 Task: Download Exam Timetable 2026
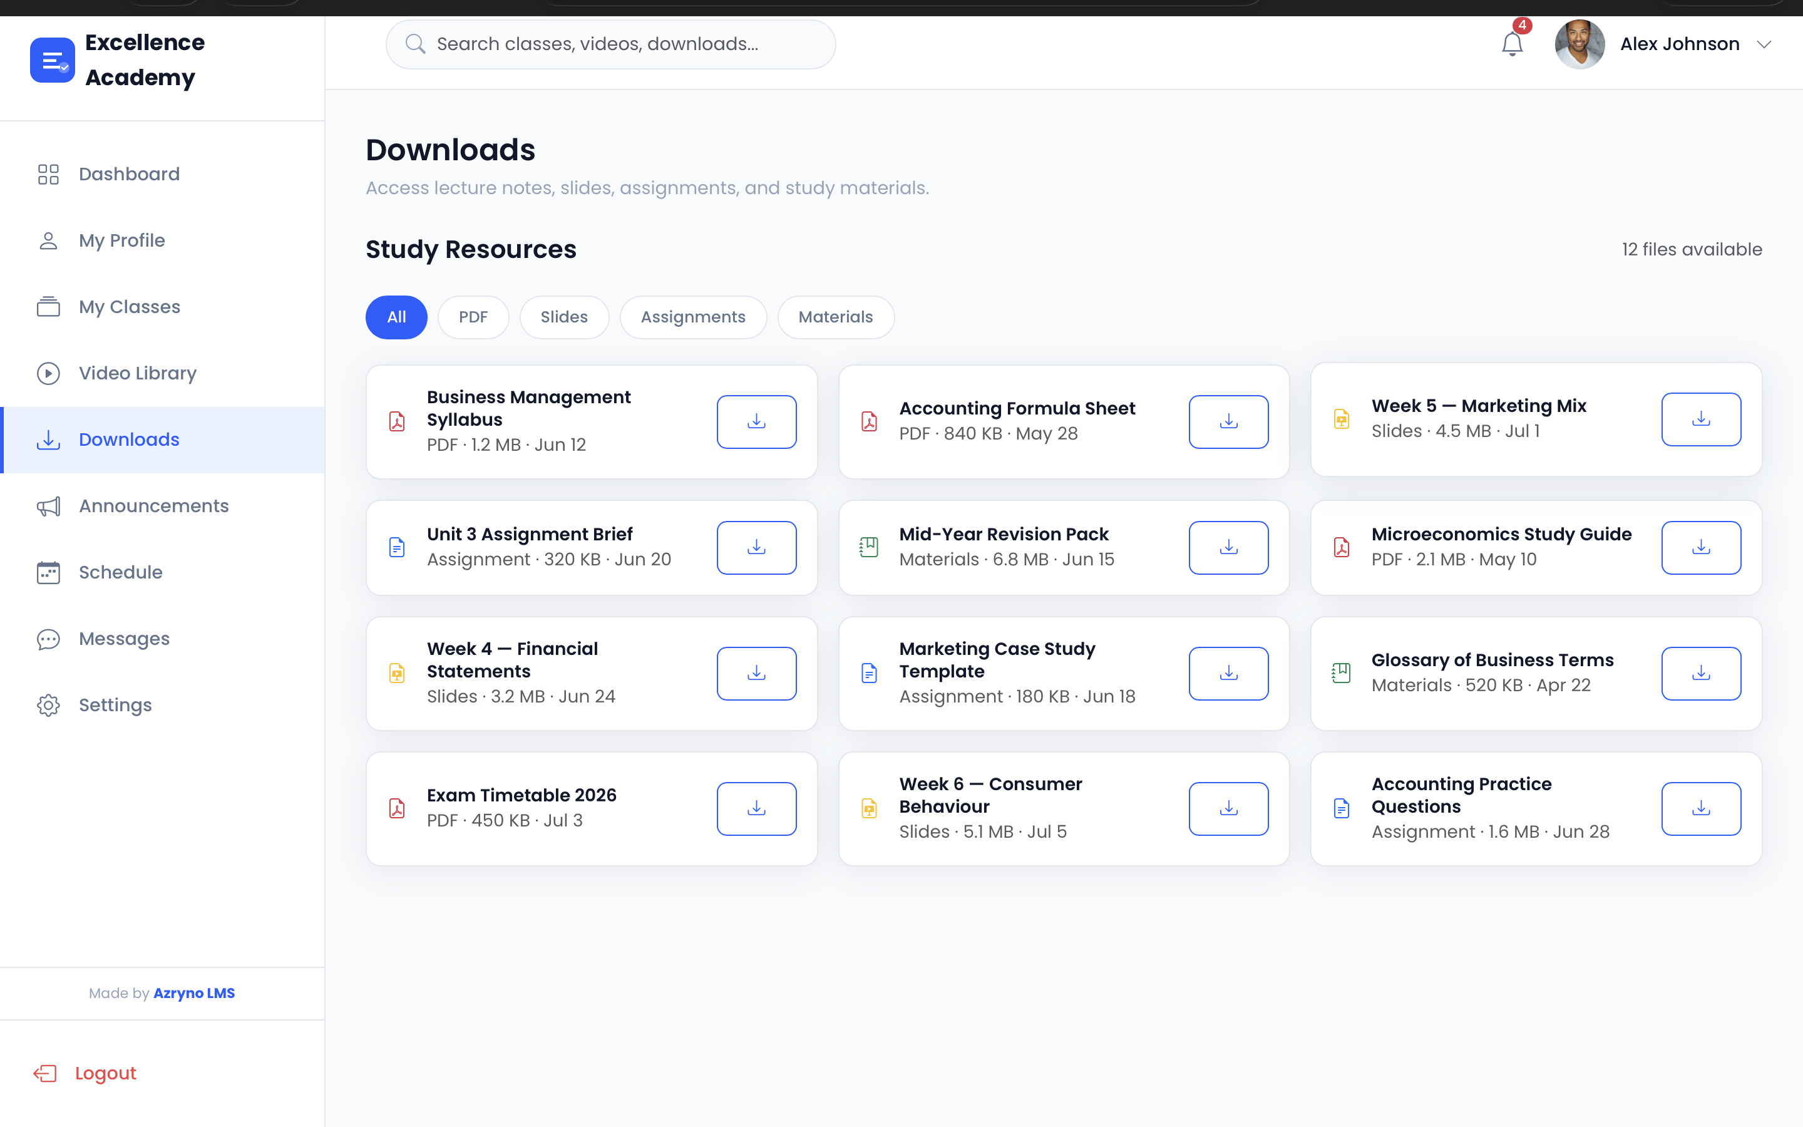(756, 808)
